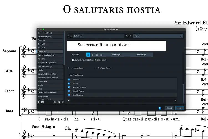Click Splentino Regular font preview
This screenshot has width=208, height=139.
[116, 46]
